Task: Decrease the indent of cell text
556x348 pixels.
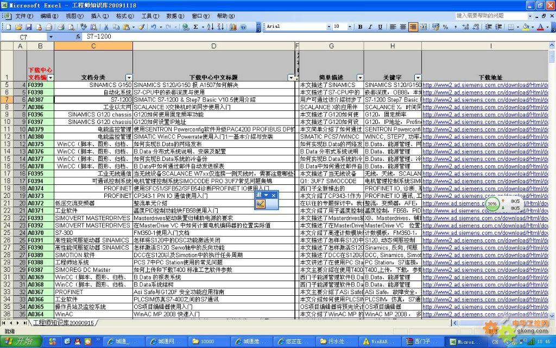Action: pos(488,27)
